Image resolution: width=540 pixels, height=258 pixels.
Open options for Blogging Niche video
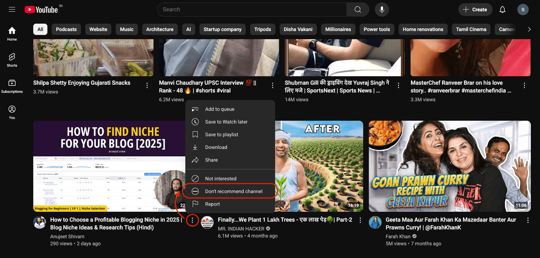click(x=192, y=221)
